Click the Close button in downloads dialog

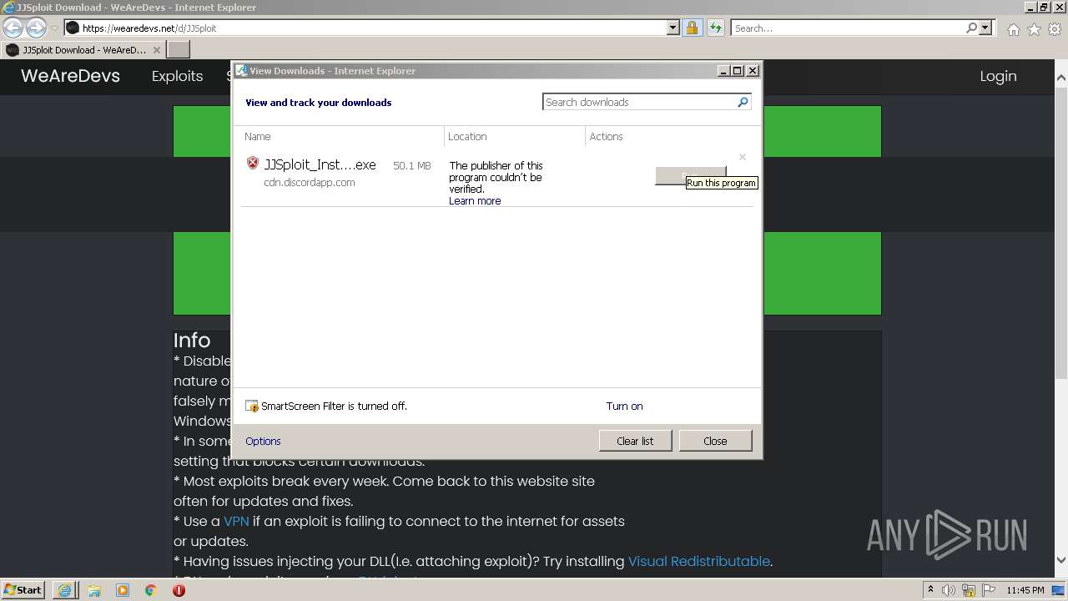pos(715,441)
